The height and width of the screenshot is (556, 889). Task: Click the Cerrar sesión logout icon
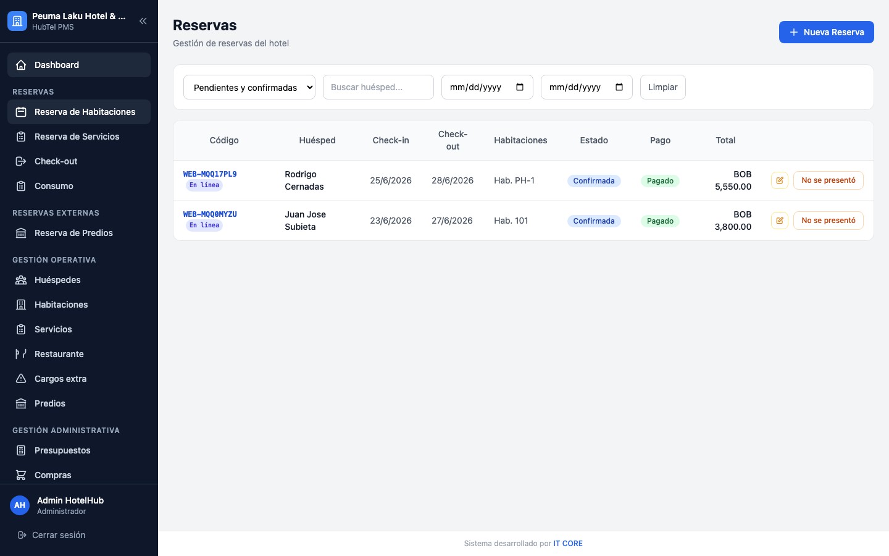pos(22,535)
